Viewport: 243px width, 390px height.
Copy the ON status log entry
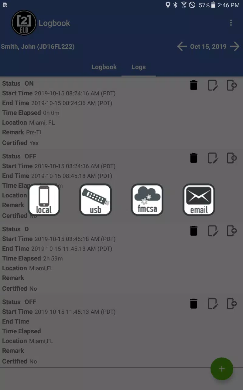(x=232, y=85)
